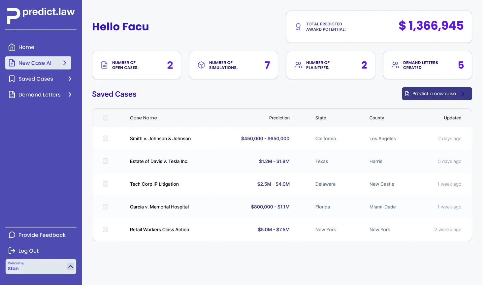Viewport: 485px width, 285px height.
Task: Click the Updated column header
Action: [453, 118]
